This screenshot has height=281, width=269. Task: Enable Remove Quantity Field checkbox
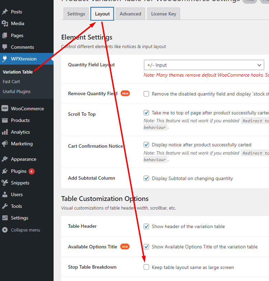(x=146, y=94)
